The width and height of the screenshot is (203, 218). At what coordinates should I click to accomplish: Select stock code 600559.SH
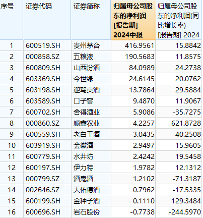(x=43, y=134)
